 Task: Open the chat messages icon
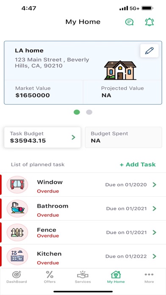click(x=129, y=22)
